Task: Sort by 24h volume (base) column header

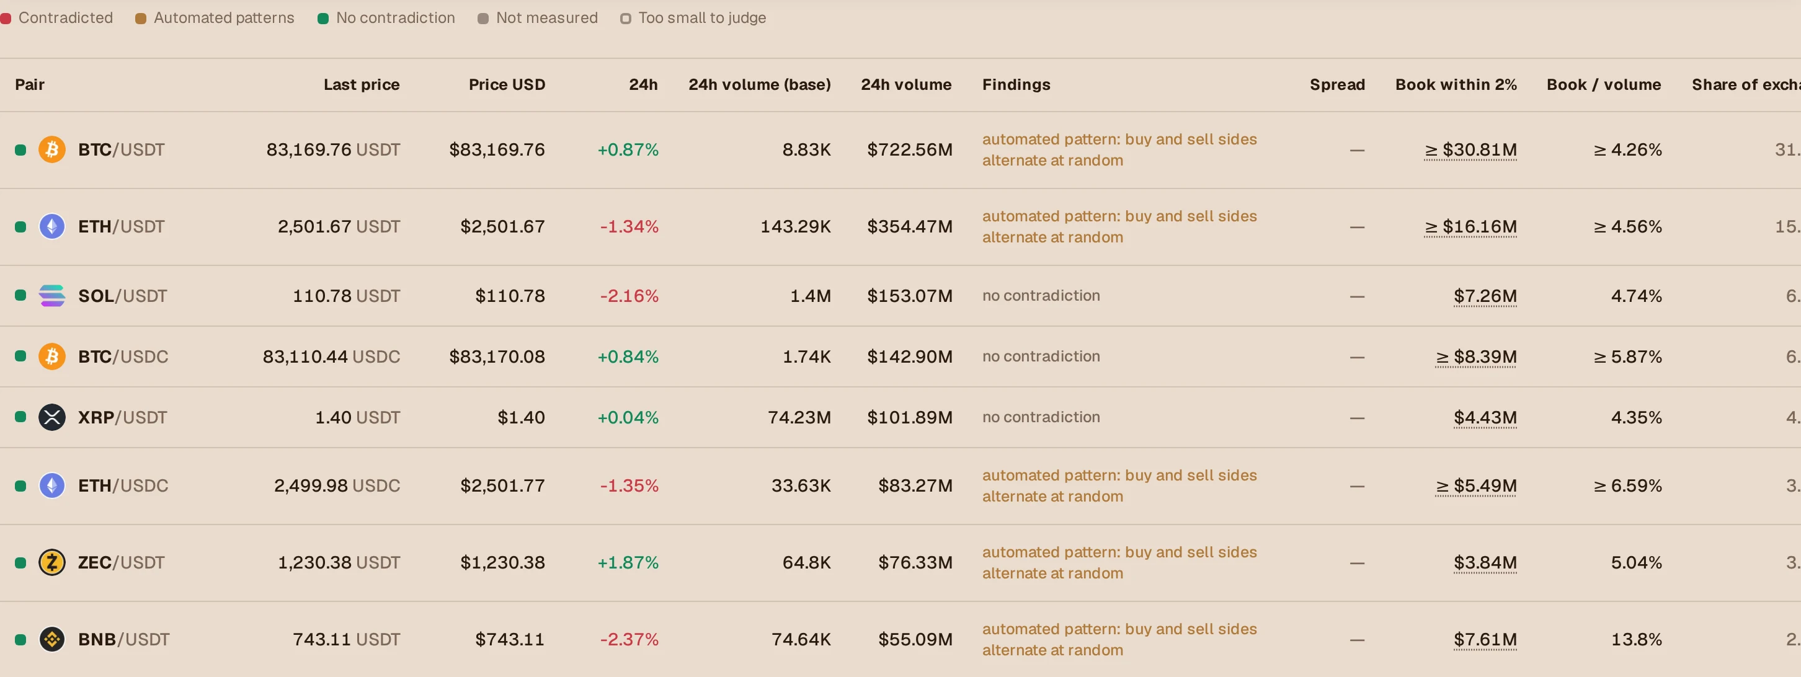Action: (x=760, y=84)
